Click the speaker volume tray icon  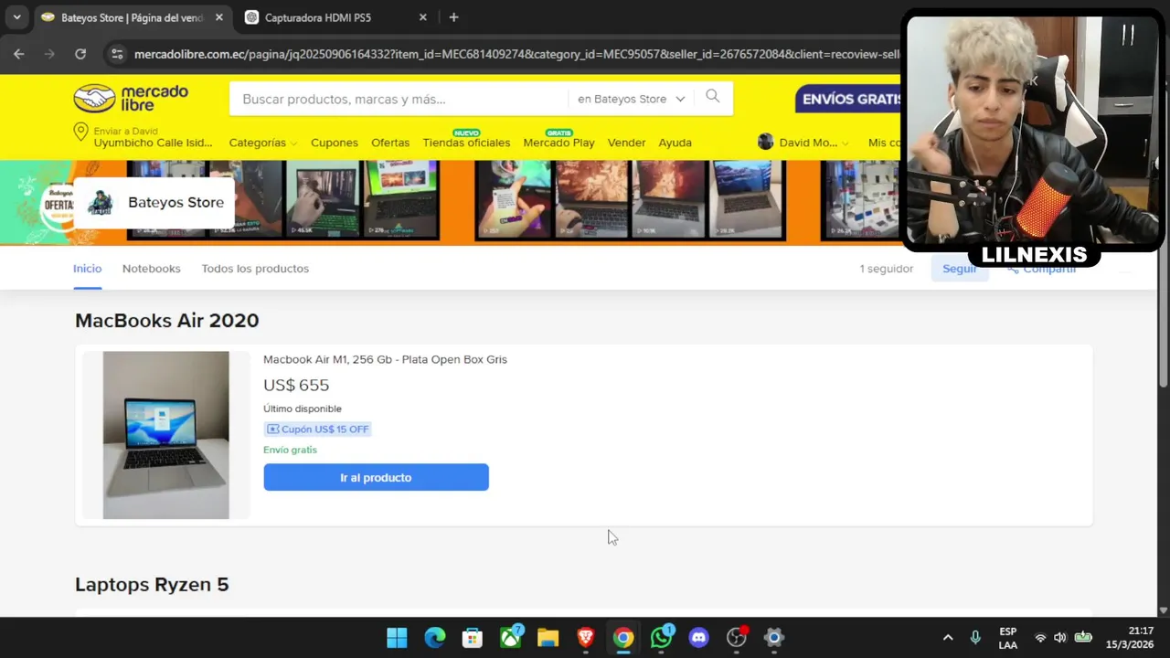coord(1060,638)
